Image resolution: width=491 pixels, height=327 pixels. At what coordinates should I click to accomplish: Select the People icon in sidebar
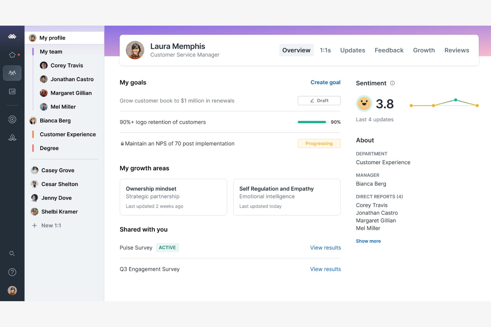click(x=12, y=73)
